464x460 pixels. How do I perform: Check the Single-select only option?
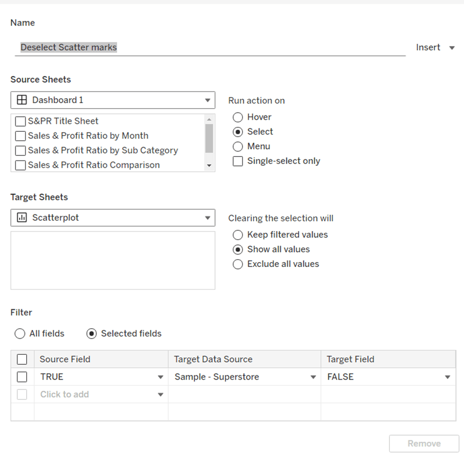(x=238, y=161)
